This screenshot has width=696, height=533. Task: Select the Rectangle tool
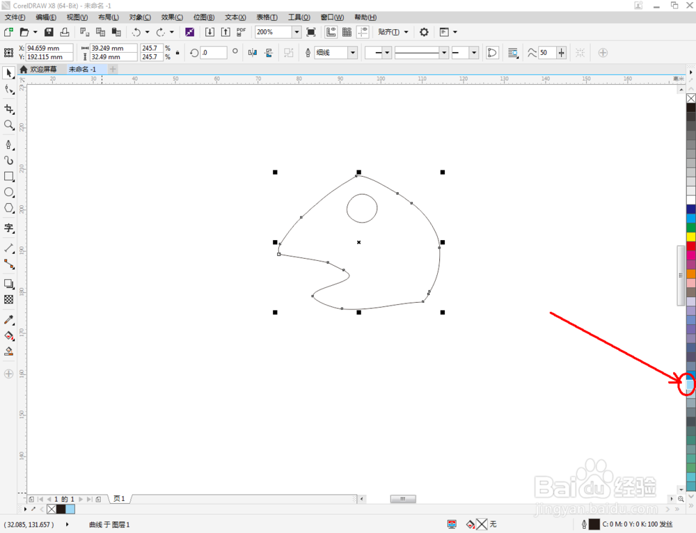8,176
